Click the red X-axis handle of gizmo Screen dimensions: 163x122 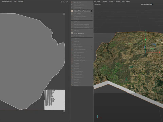160,52
